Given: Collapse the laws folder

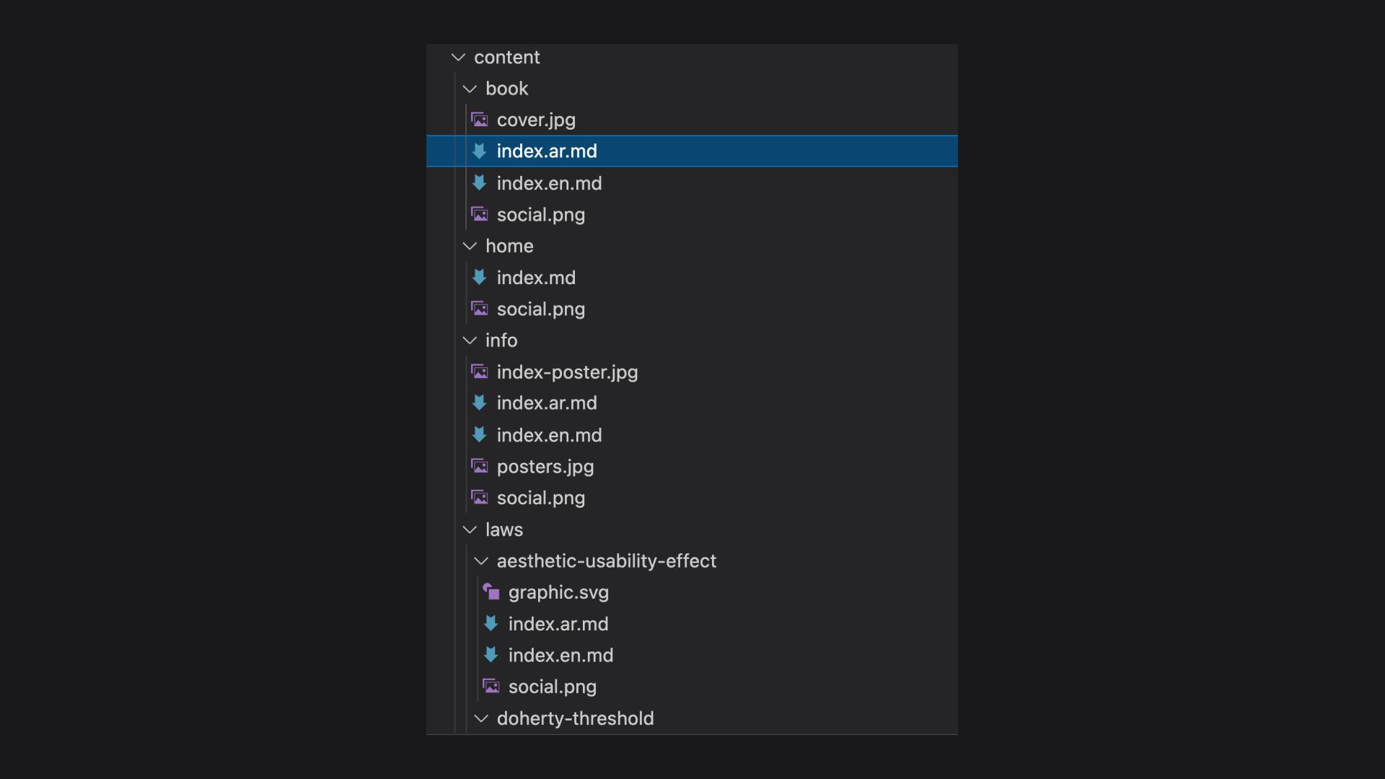Looking at the screenshot, I should pos(470,529).
